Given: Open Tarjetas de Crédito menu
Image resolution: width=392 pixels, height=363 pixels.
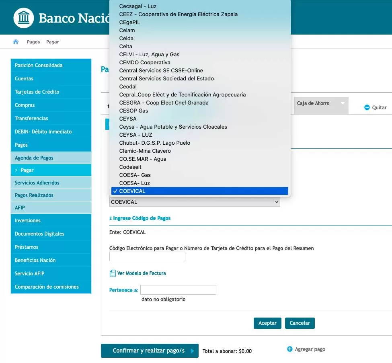Looking at the screenshot, I should click(51, 92).
